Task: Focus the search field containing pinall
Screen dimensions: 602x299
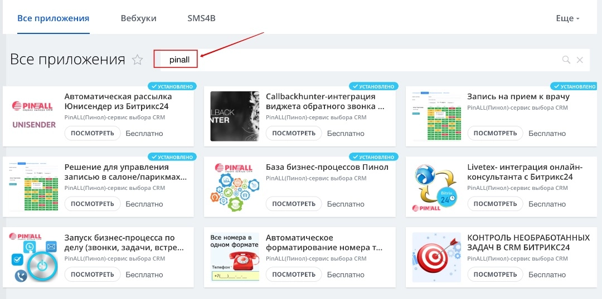Action: [357, 60]
